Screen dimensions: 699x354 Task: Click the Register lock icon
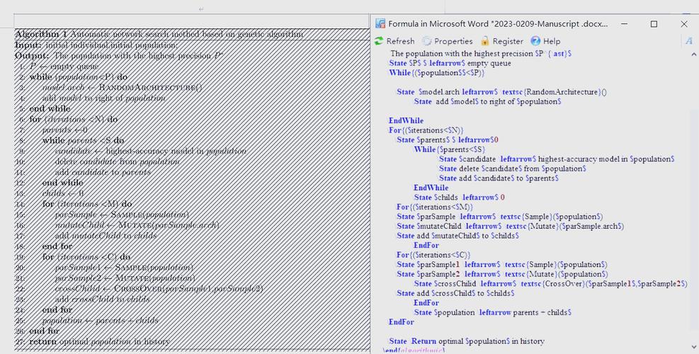(x=485, y=41)
